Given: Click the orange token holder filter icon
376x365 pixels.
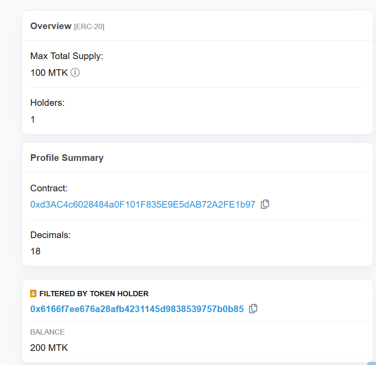Looking at the screenshot, I should coord(34,293).
